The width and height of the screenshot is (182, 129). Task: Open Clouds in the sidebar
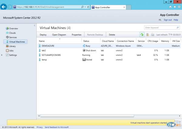point(12,33)
